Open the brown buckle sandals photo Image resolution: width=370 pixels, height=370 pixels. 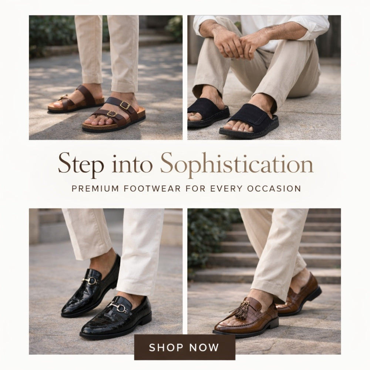click(106, 78)
